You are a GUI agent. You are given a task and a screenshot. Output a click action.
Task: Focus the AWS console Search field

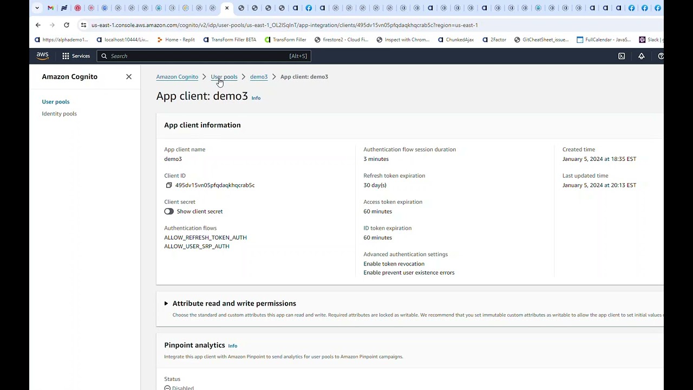204,56
